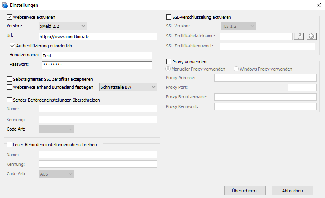325x198 pixels.
Task: Click the Passwort input field
Action: coord(97,65)
